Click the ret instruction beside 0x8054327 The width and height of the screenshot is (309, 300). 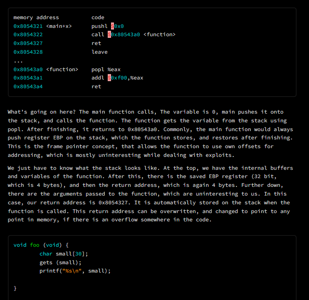click(96, 43)
